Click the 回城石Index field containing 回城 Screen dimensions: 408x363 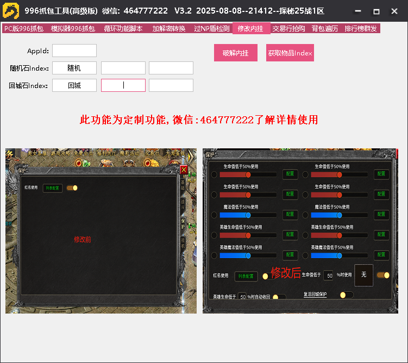click(74, 85)
